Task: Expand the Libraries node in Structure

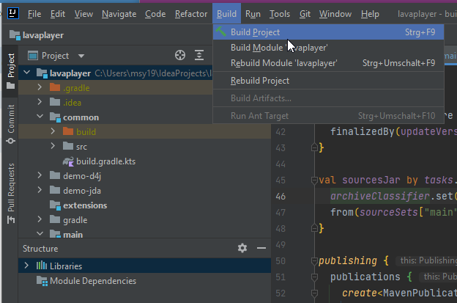Action: pyautogui.click(x=27, y=266)
